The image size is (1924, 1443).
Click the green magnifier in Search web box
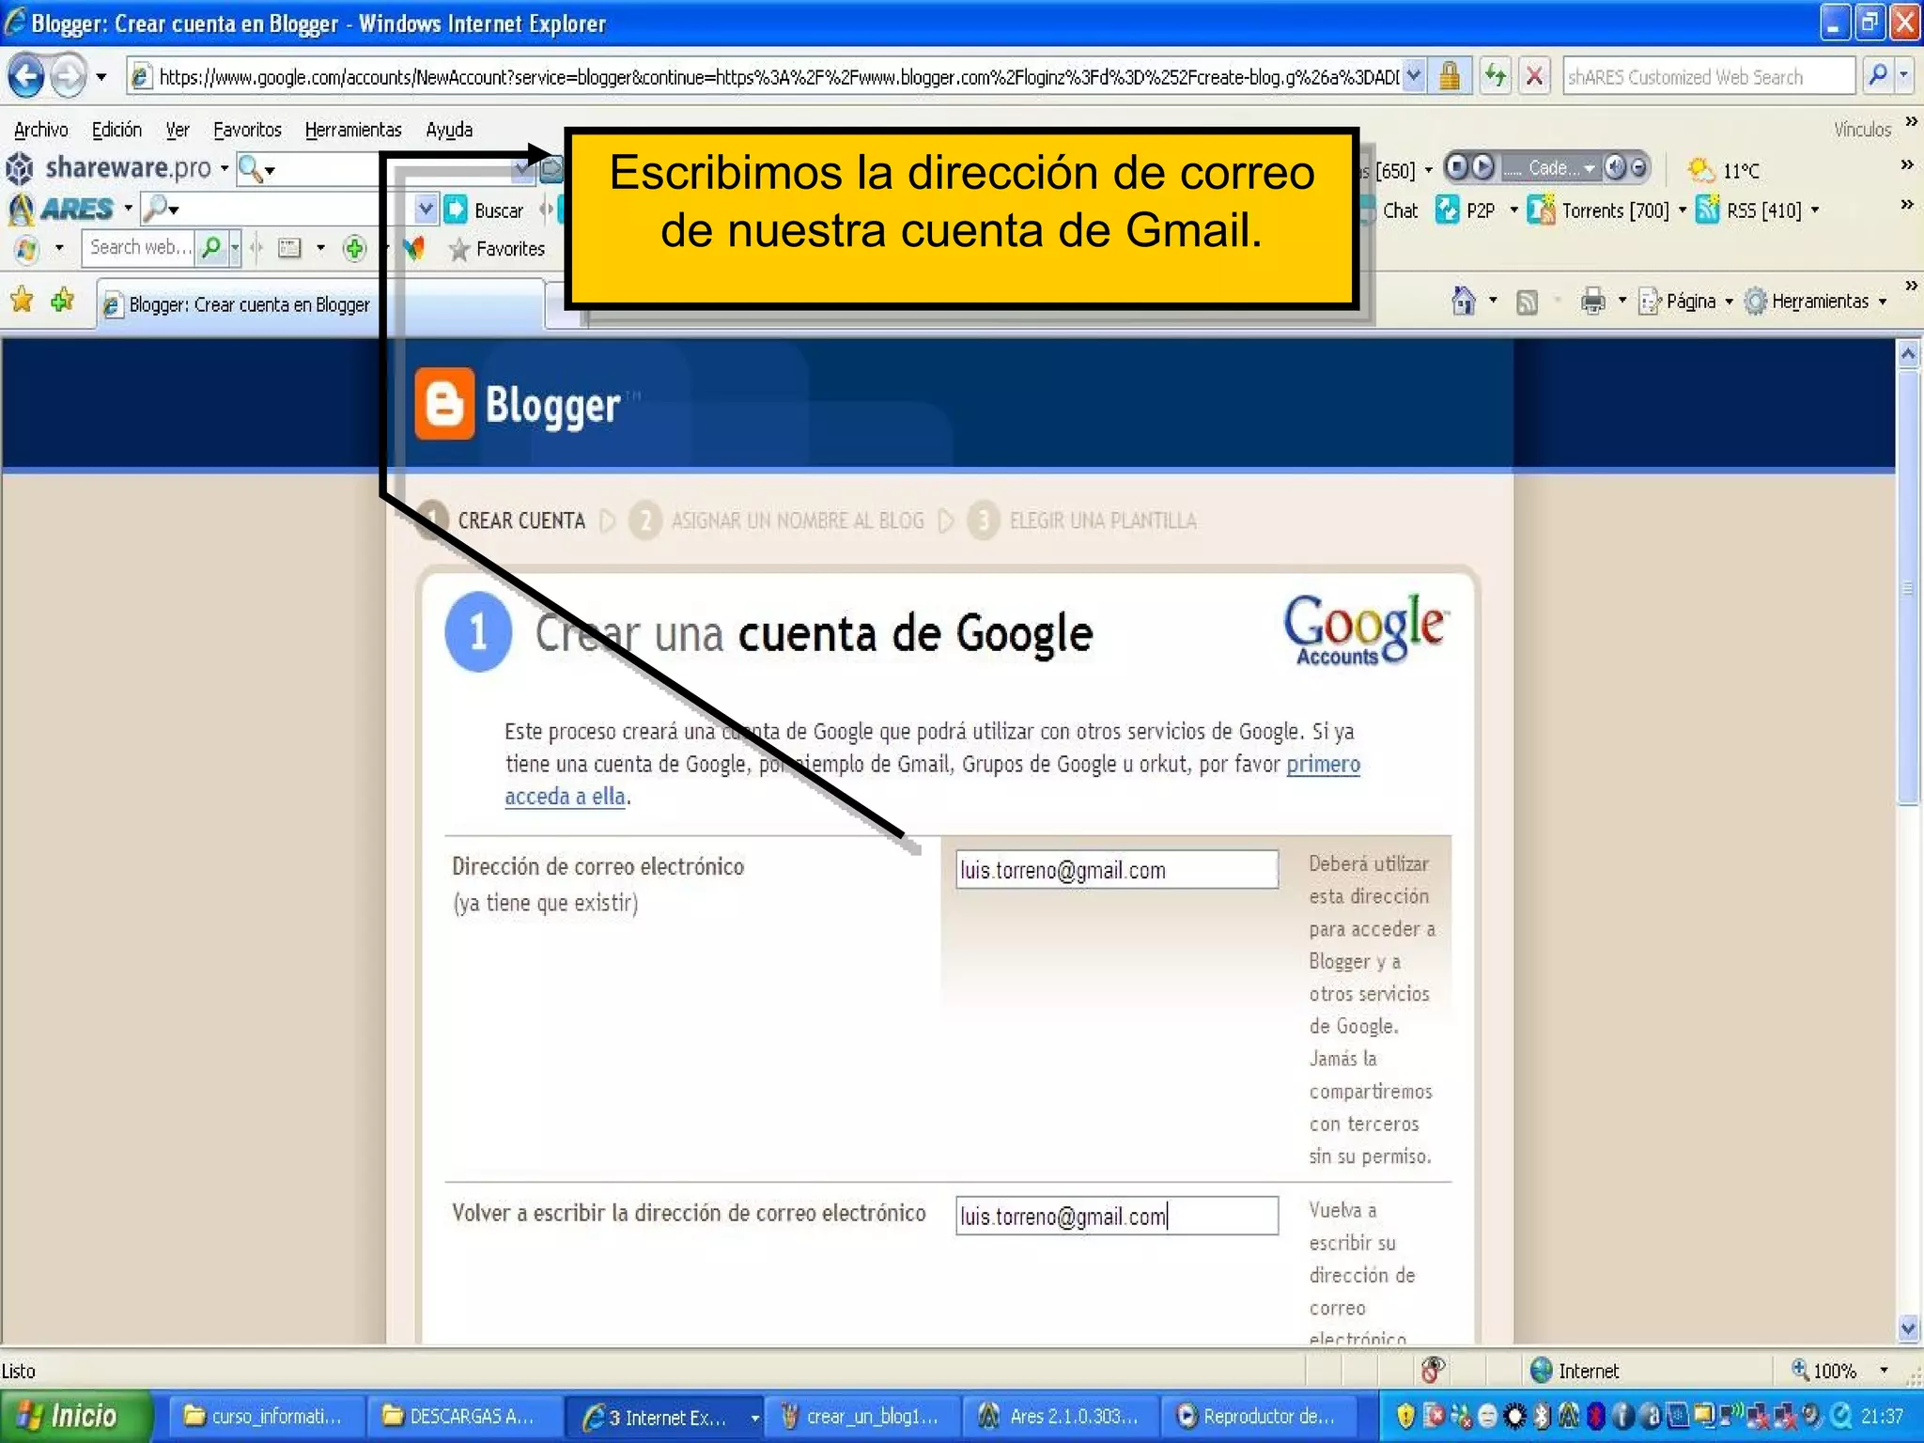point(211,248)
